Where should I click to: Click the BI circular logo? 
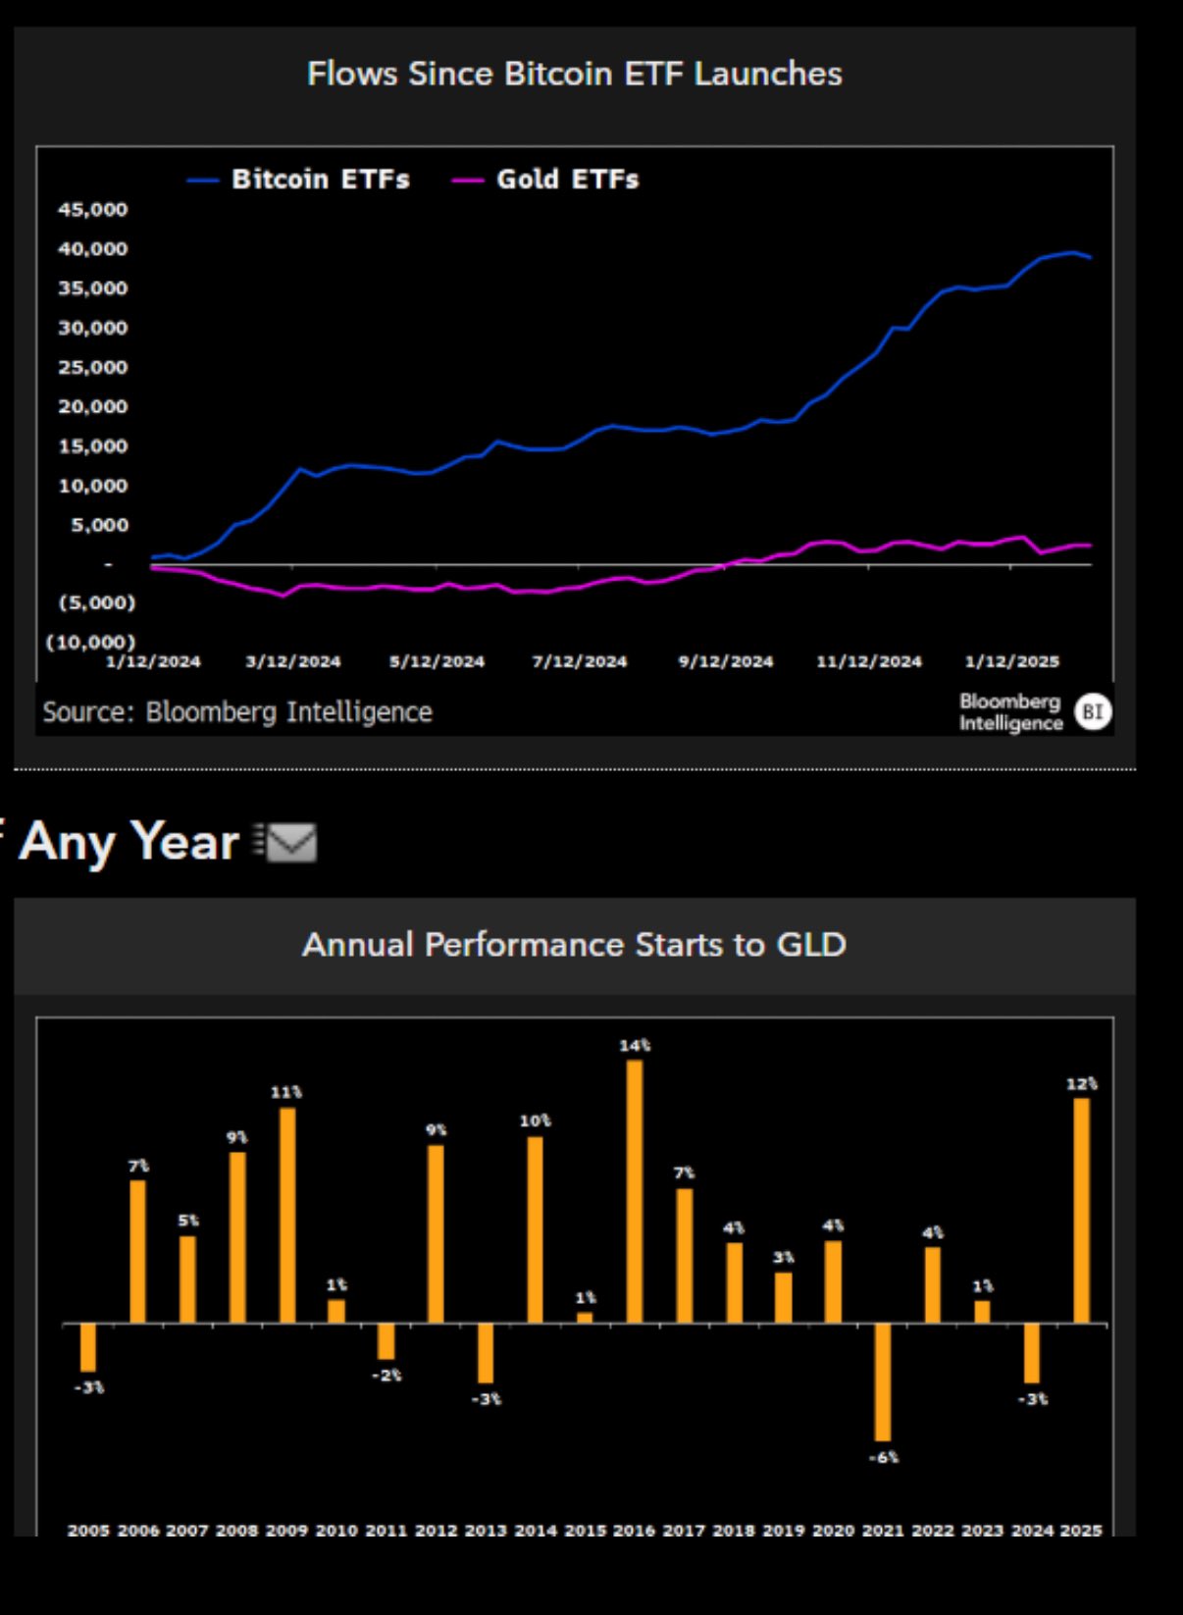(x=1093, y=711)
